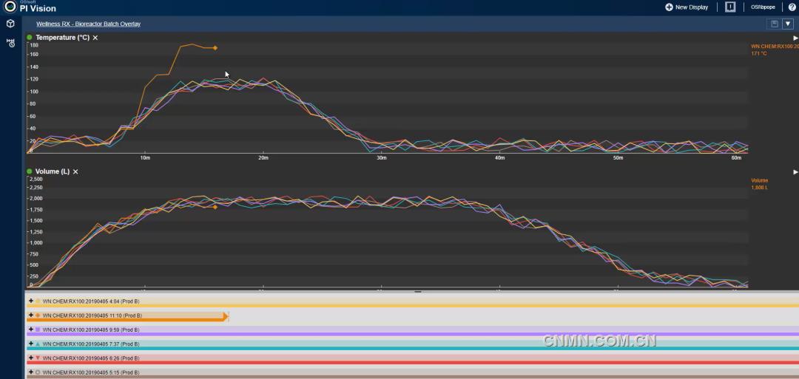799x379 pixels.
Task: Expand the 9:59 Prod B batch row
Action: 30,330
